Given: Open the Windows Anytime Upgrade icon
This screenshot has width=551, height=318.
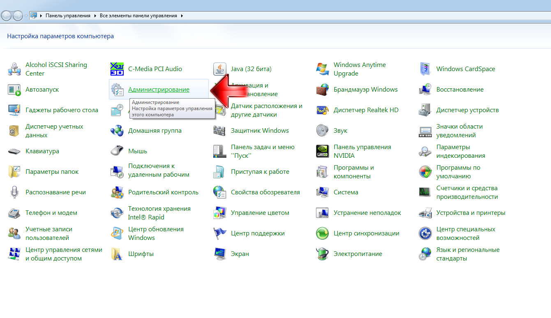Looking at the screenshot, I should (323, 69).
